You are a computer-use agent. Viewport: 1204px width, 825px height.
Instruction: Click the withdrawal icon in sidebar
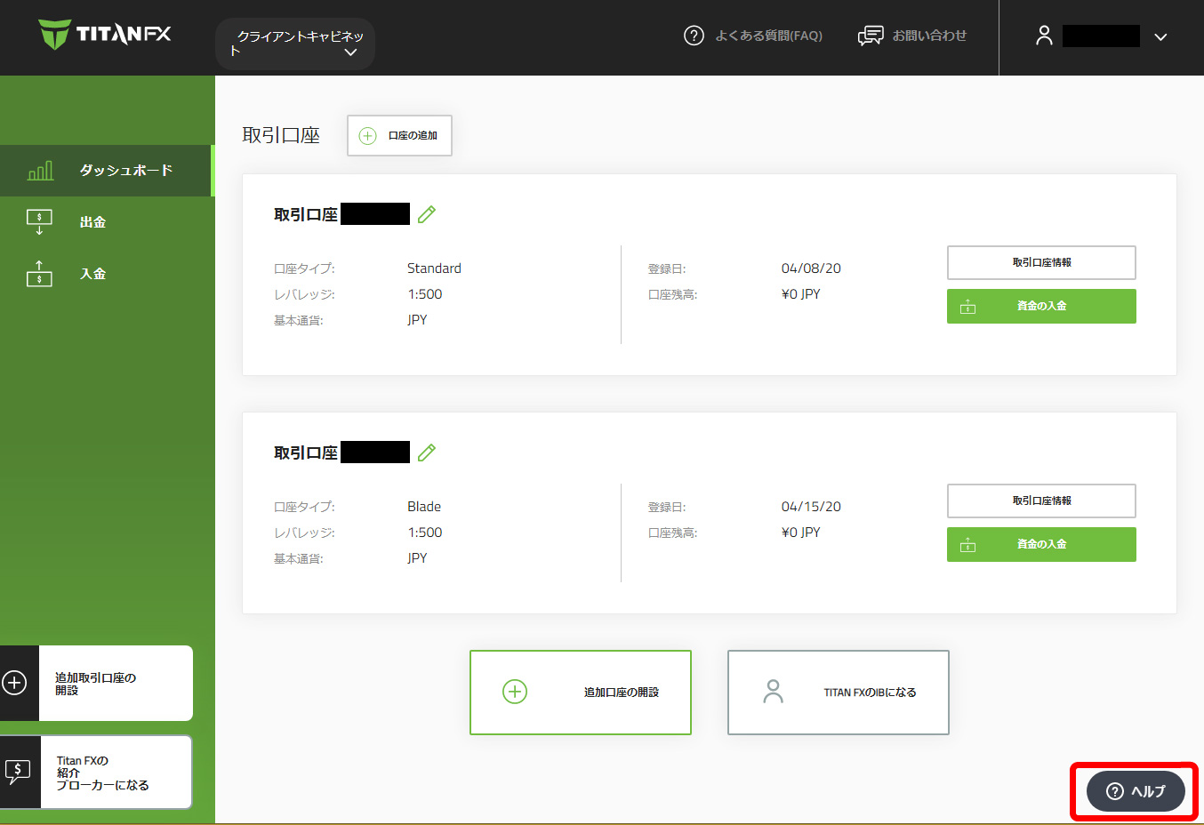pyautogui.click(x=39, y=222)
